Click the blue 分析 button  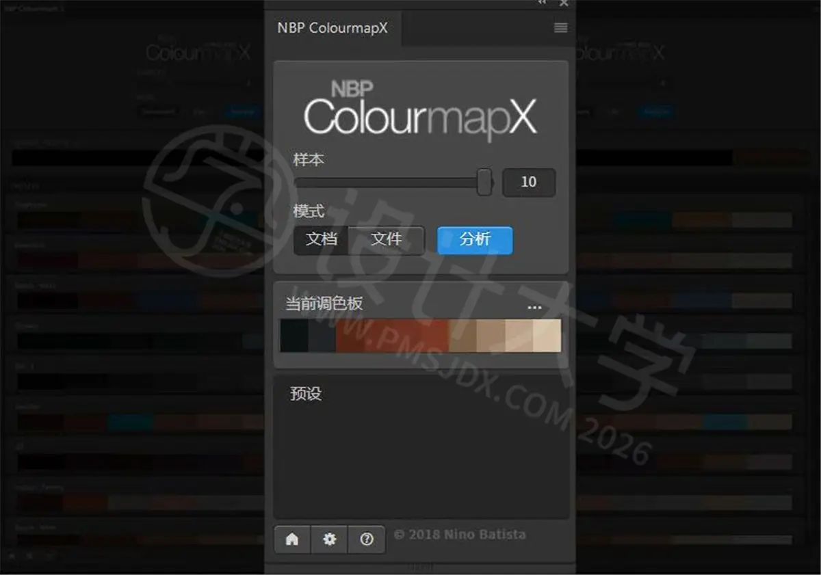pos(475,240)
